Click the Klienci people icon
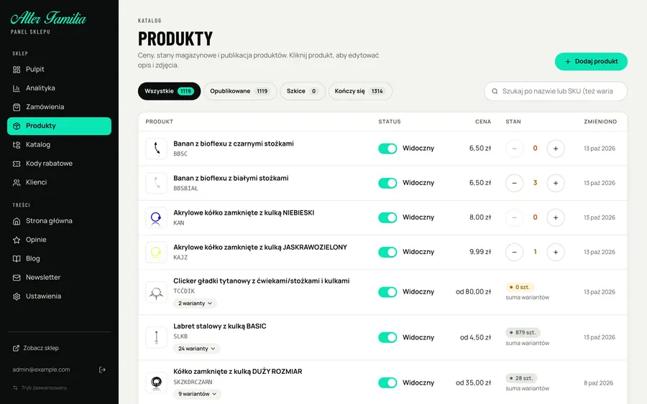The height and width of the screenshot is (404, 647). coord(17,182)
